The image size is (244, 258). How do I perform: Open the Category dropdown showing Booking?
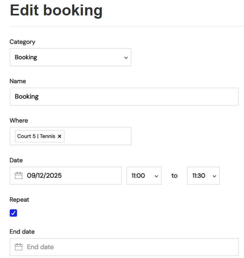point(71,57)
